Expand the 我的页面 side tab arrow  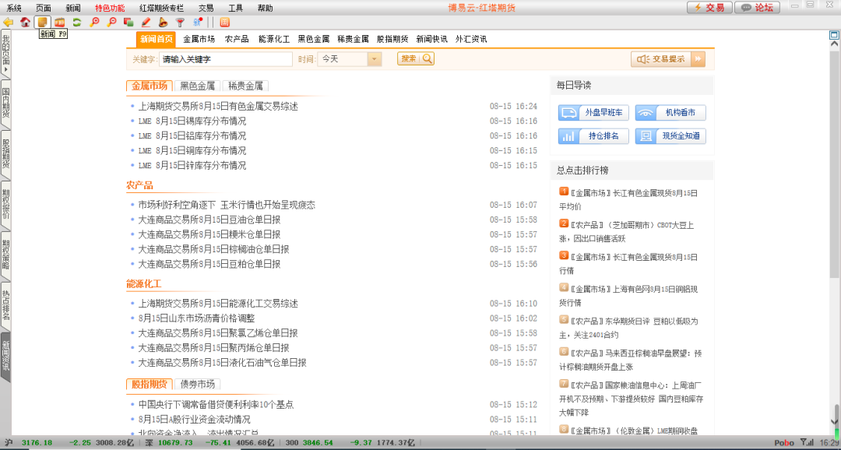pyautogui.click(x=6, y=70)
